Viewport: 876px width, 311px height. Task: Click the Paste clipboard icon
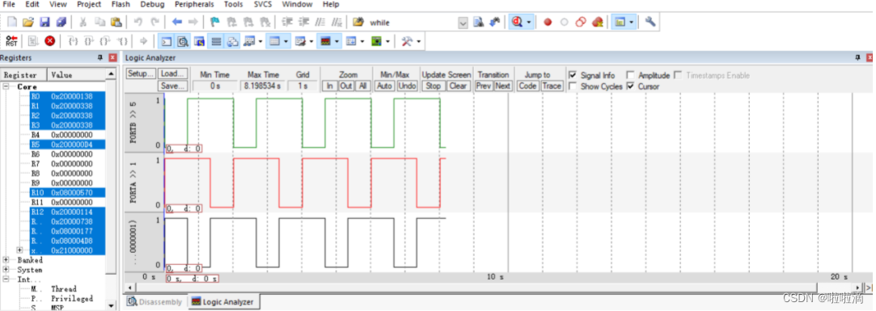[116, 23]
